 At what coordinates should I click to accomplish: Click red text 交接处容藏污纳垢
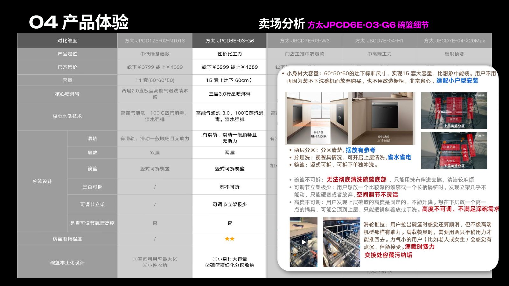coord(388,255)
